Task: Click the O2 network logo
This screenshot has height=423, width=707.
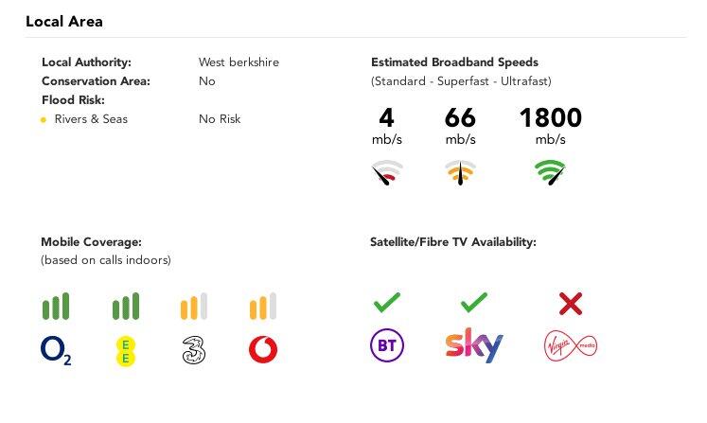Action: tap(56, 352)
